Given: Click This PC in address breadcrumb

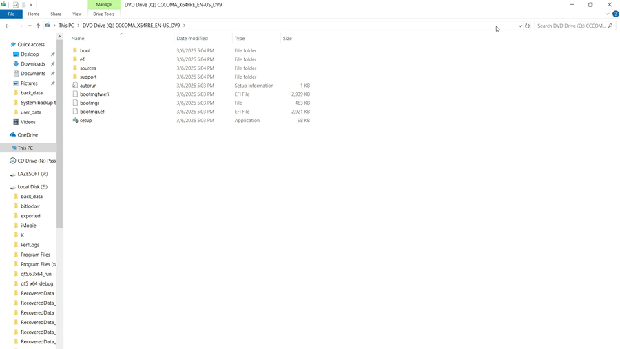Looking at the screenshot, I should click(66, 26).
